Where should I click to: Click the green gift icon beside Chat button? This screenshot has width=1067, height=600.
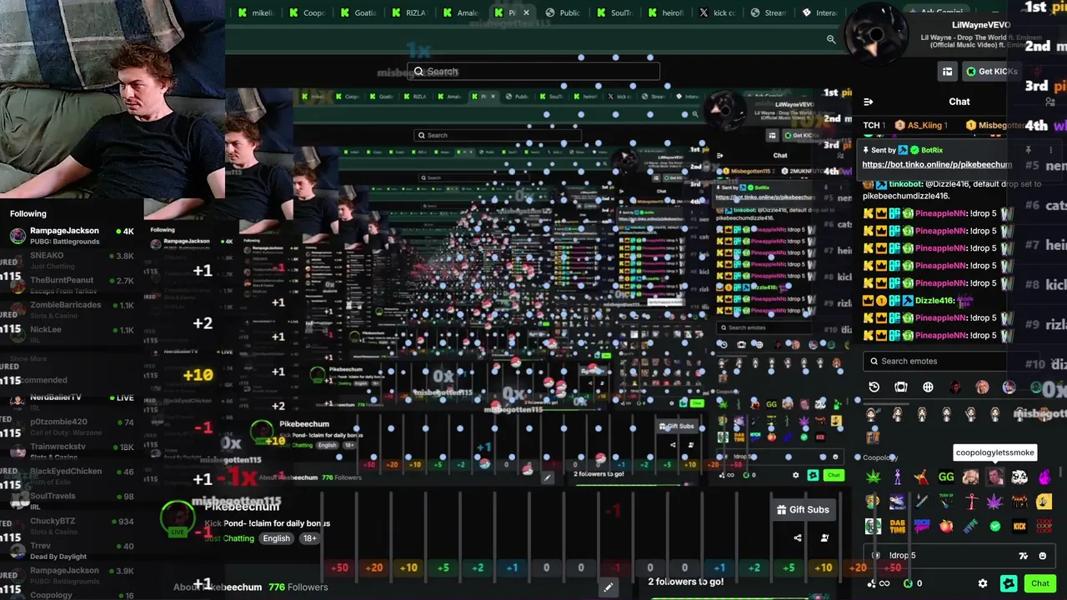click(x=1009, y=583)
